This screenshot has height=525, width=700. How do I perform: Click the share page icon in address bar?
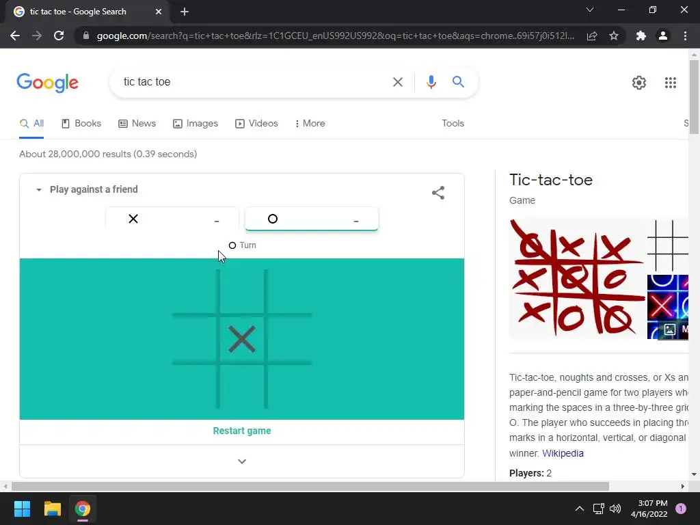[592, 36]
